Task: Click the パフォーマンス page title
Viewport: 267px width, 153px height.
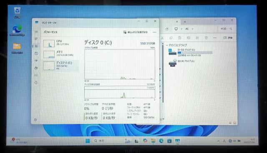Action: click(x=50, y=32)
